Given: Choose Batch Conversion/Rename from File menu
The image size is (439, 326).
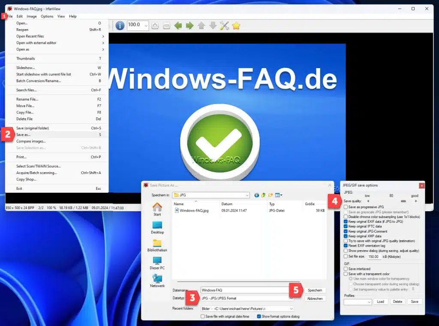Looking at the screenshot, I should [x=57, y=81].
